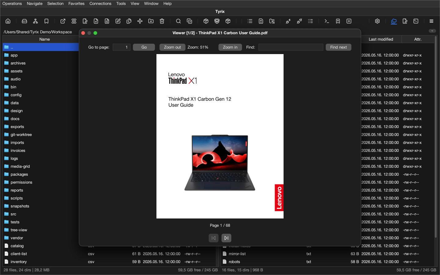
Task: Click the file compare plus-minus icon
Action: (261, 21)
